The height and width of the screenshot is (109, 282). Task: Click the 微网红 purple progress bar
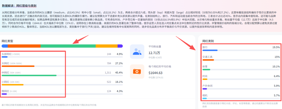(x=4, y=94)
